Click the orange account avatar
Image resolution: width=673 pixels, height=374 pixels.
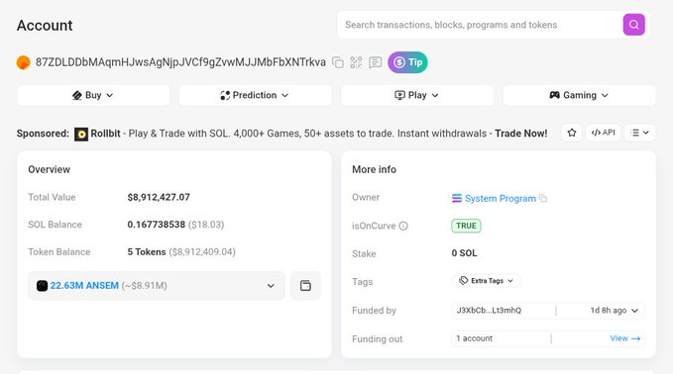pos(24,62)
